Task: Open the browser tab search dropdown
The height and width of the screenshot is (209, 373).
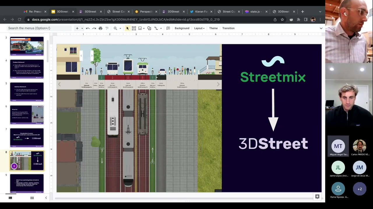Action: [320, 12]
